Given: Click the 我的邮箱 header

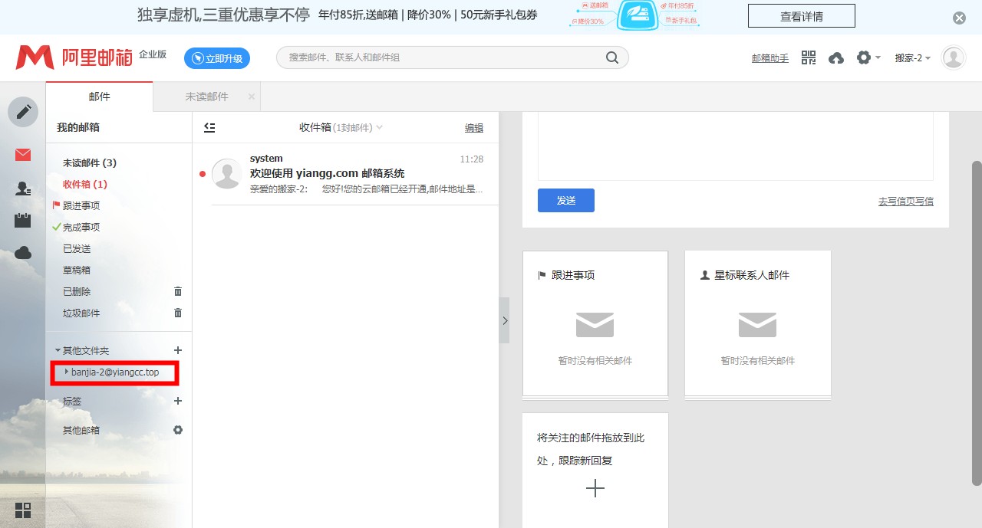Looking at the screenshot, I should pyautogui.click(x=78, y=127).
